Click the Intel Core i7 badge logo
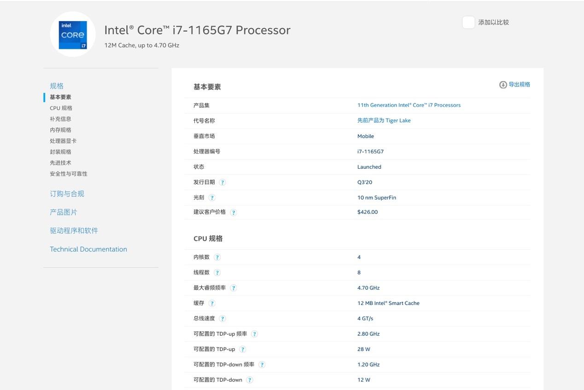Screen dimensions: 584x390 pos(73,34)
